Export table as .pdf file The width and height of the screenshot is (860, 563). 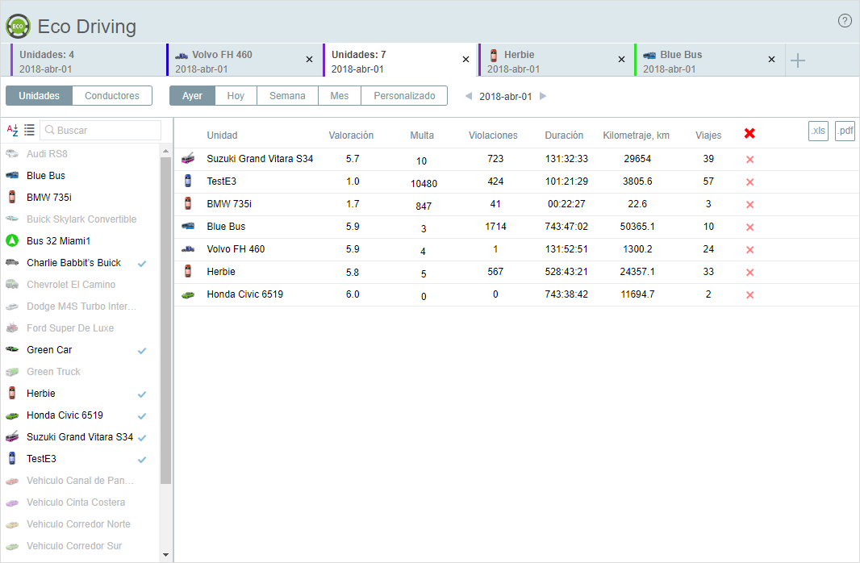844,131
